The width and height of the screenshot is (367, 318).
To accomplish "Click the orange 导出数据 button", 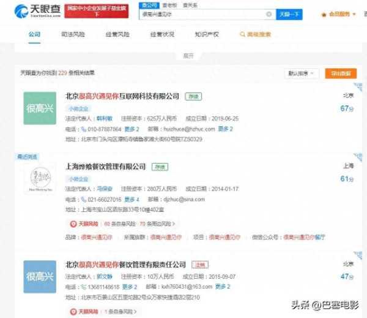I will point(341,74).
